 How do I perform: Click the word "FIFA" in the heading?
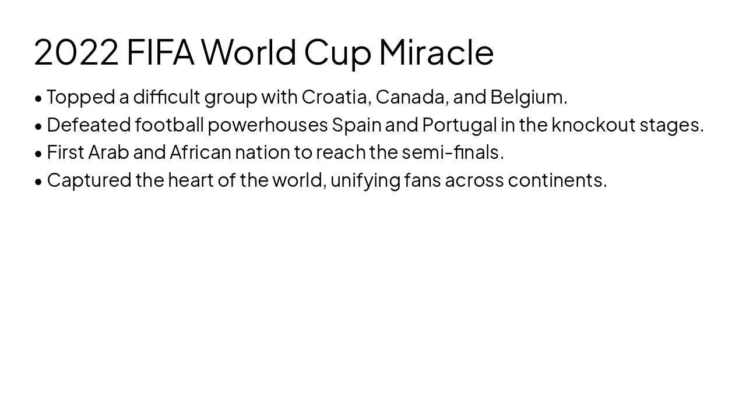pyautogui.click(x=160, y=52)
